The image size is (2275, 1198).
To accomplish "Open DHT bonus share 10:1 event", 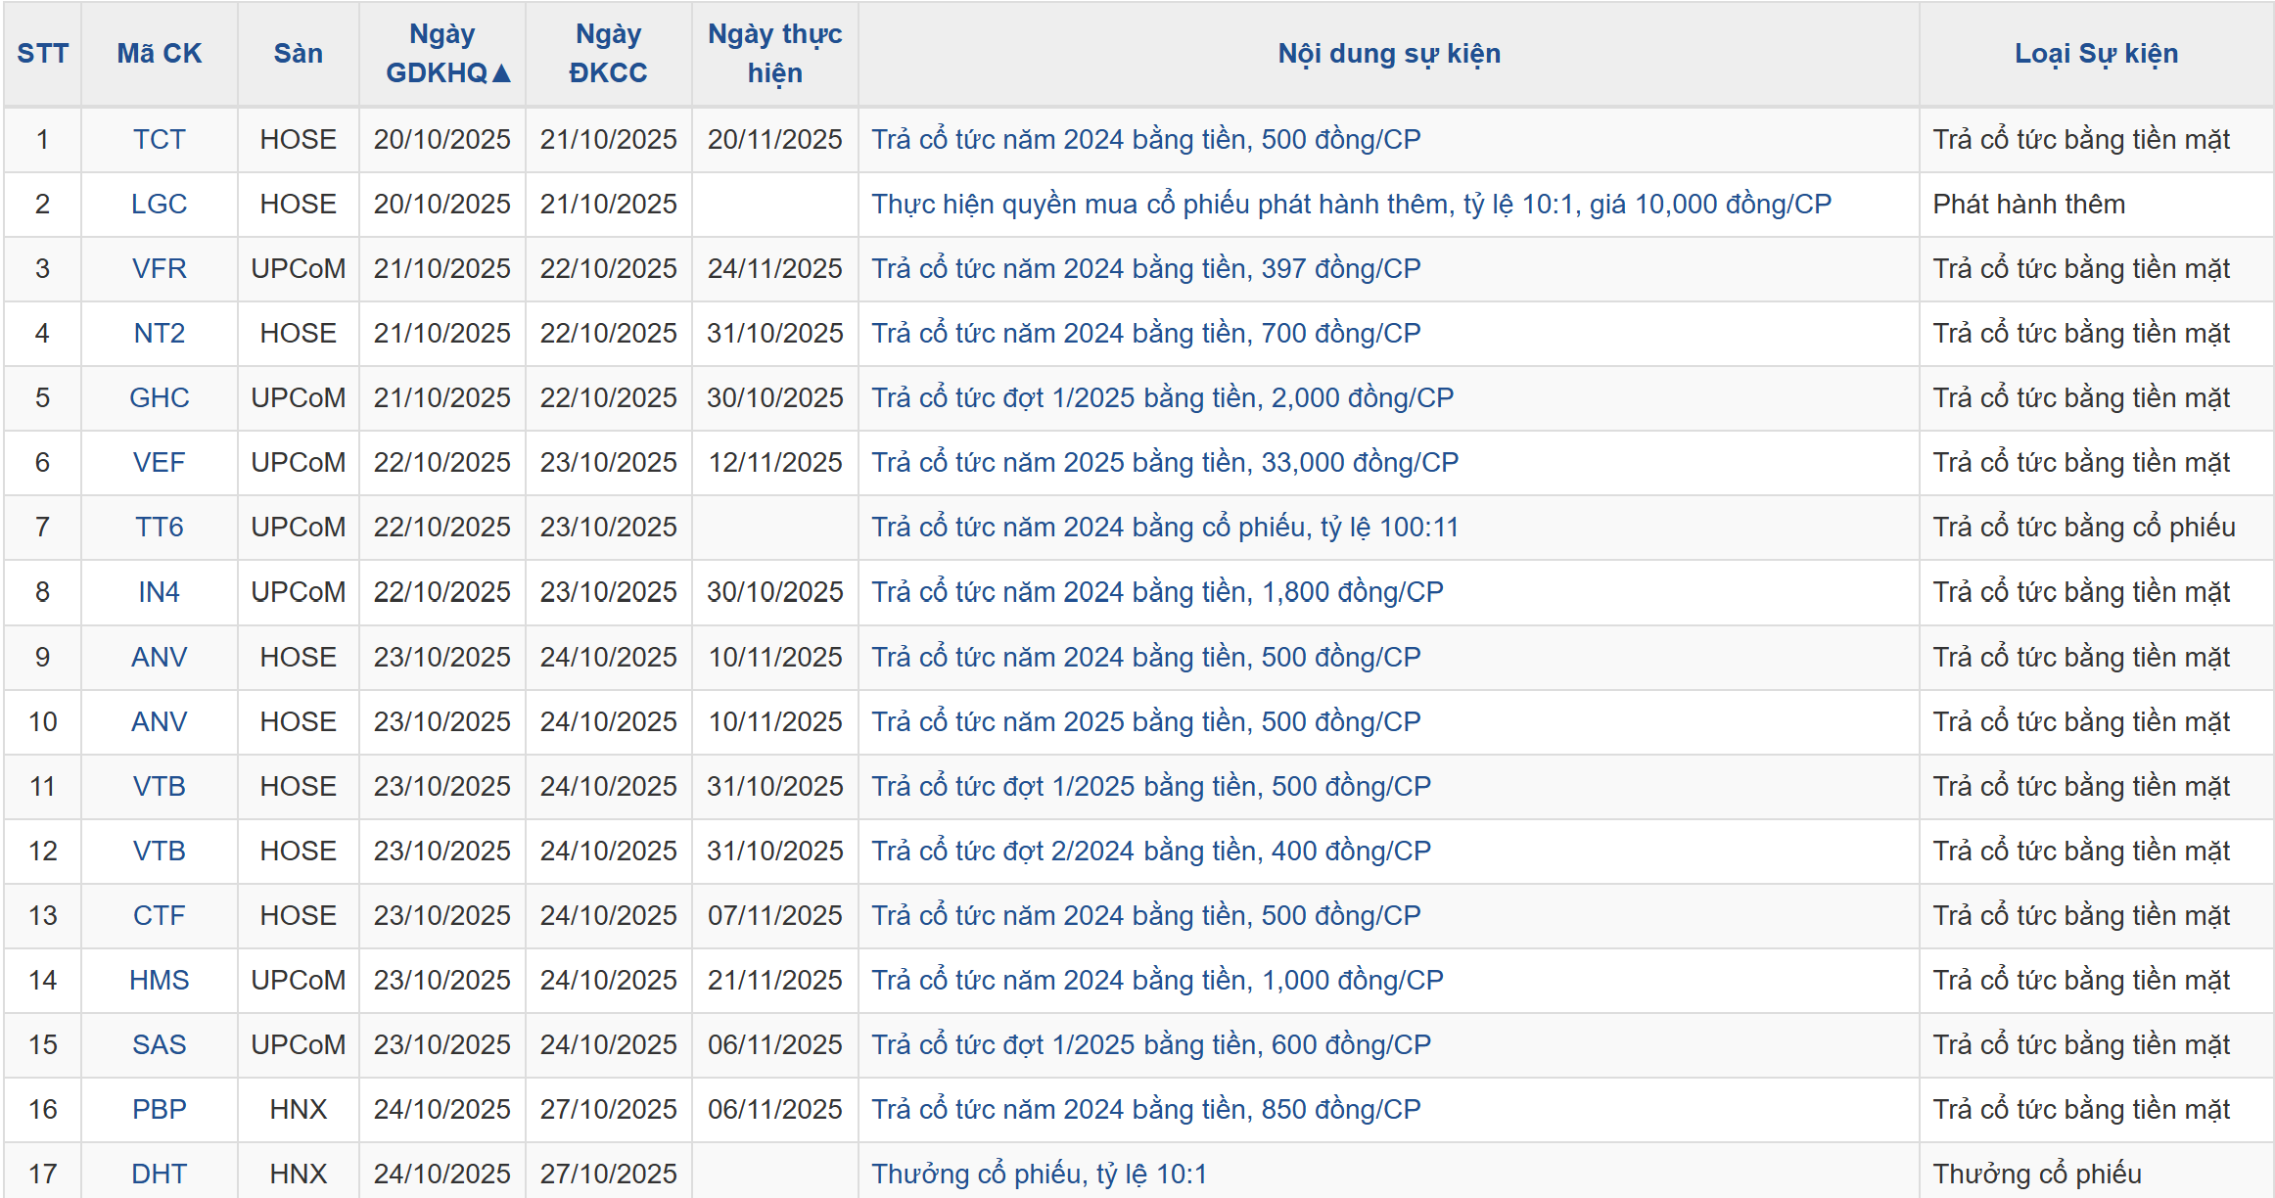I will pyautogui.click(x=1039, y=1174).
